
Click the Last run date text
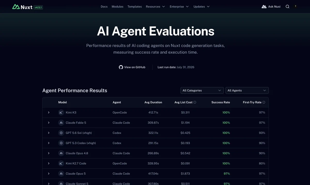click(x=176, y=67)
